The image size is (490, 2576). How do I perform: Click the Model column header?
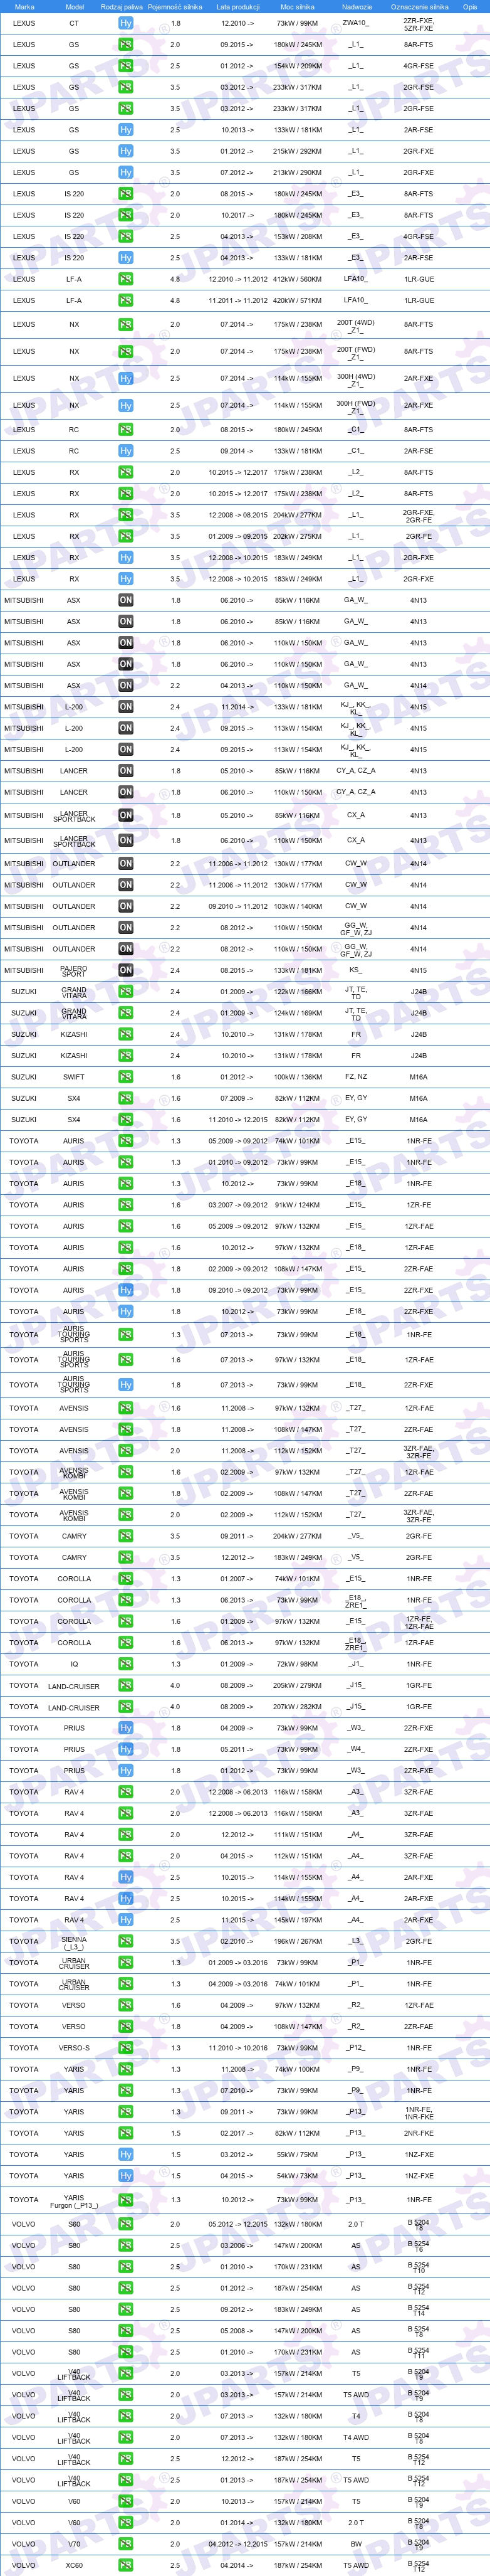point(74,6)
